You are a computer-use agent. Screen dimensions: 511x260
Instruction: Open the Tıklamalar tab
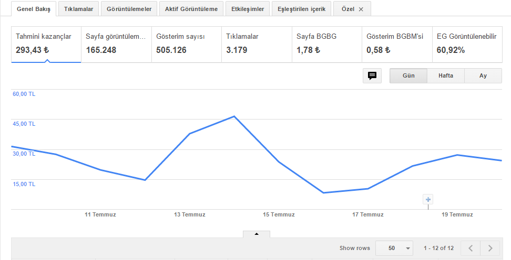point(78,9)
